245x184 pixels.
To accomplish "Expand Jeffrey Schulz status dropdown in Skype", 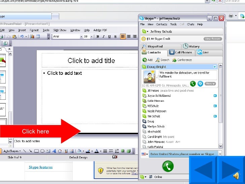I will click(x=148, y=31).
